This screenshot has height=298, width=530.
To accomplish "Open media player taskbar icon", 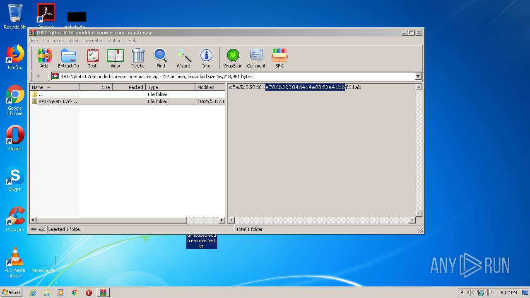I will click(61, 293).
